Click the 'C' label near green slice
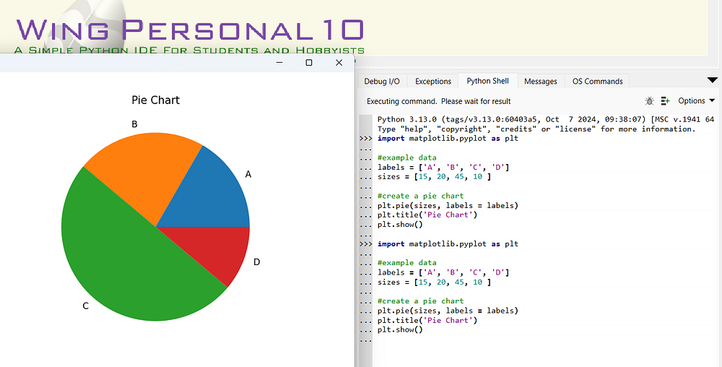 86,306
